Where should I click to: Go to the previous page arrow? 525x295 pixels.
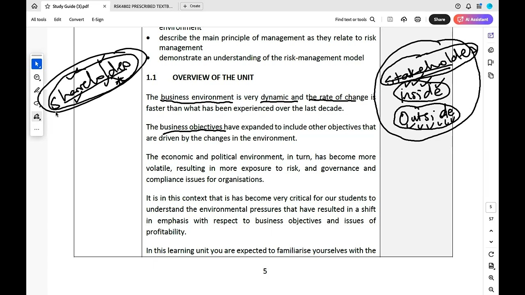point(491,231)
